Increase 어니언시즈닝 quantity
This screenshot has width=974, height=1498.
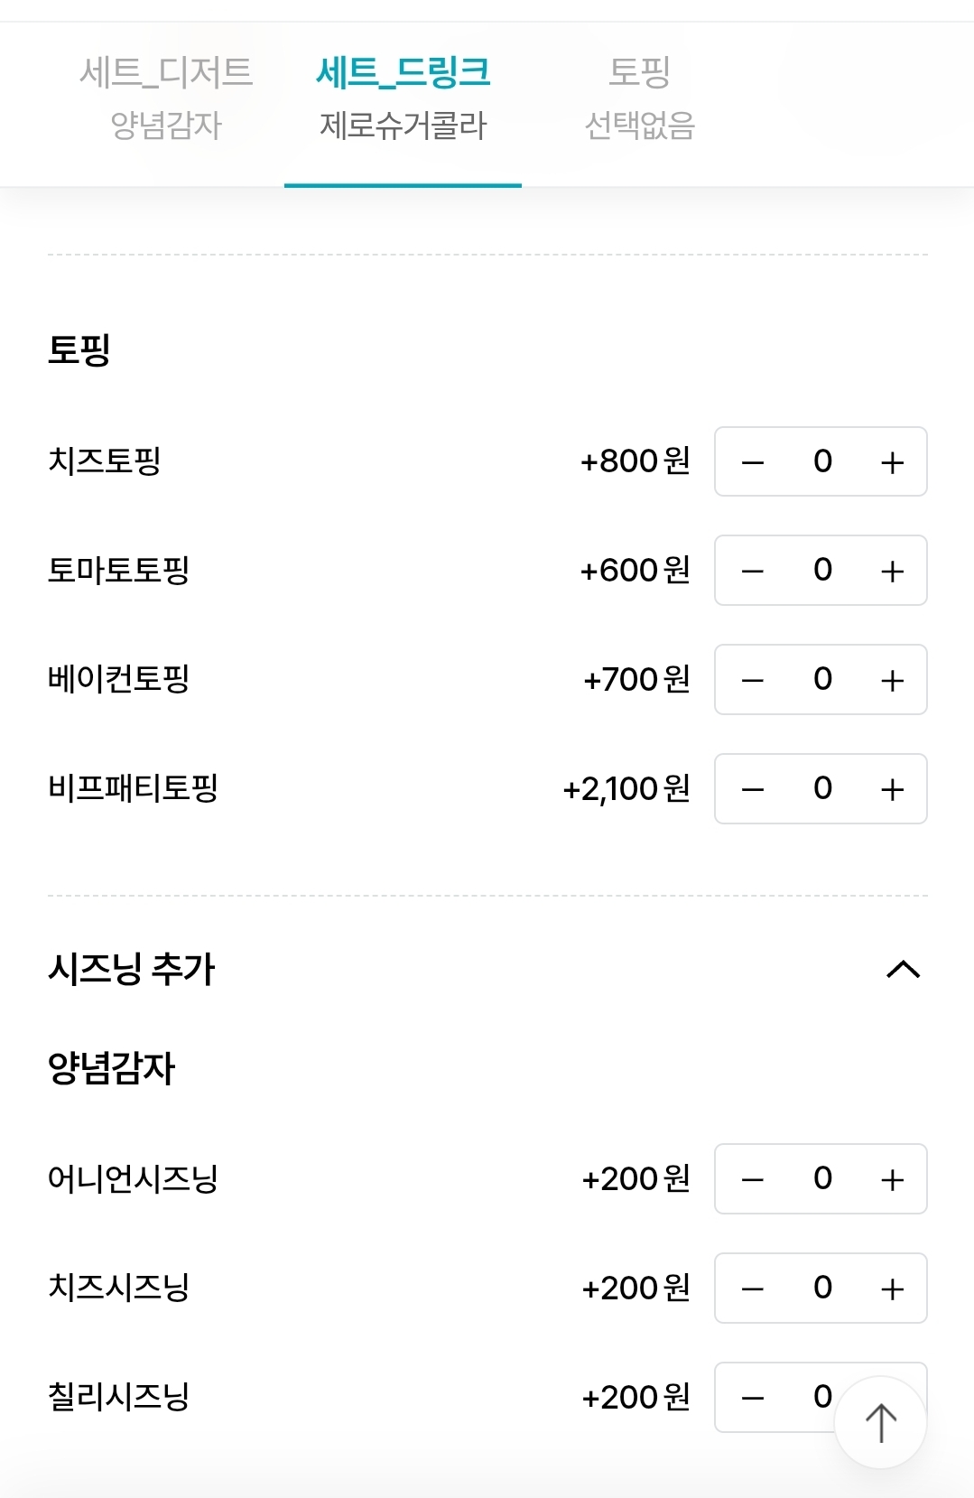(892, 1179)
